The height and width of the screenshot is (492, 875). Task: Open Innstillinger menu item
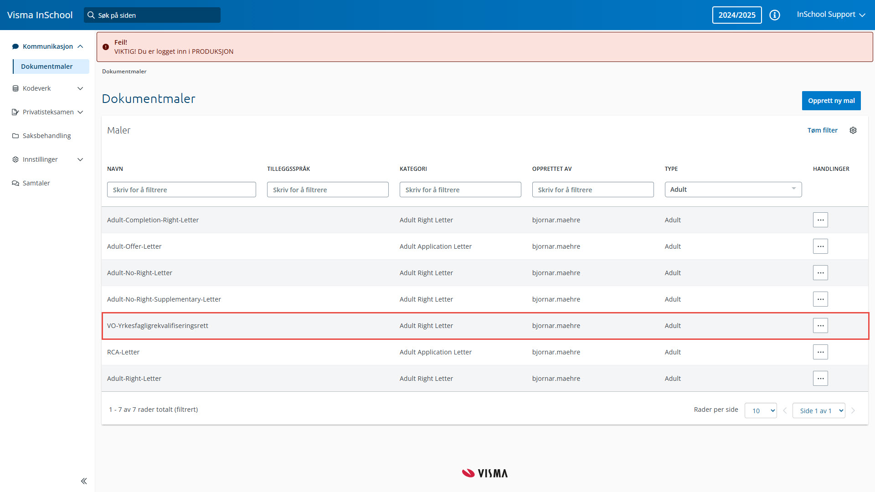[40, 159]
